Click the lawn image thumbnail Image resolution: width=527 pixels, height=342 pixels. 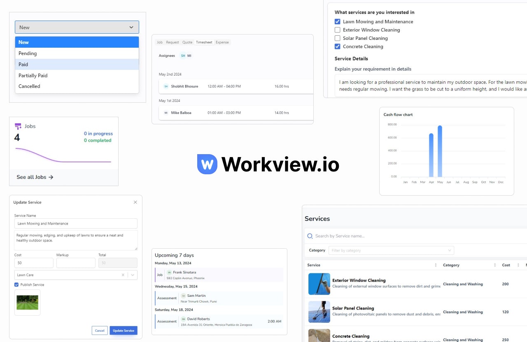[x=28, y=303]
